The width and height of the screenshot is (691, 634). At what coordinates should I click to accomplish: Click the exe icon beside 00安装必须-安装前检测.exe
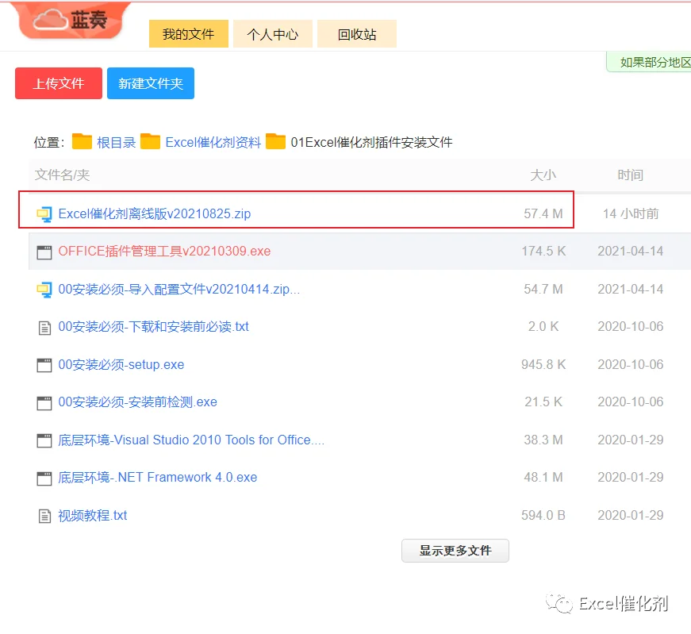point(44,403)
